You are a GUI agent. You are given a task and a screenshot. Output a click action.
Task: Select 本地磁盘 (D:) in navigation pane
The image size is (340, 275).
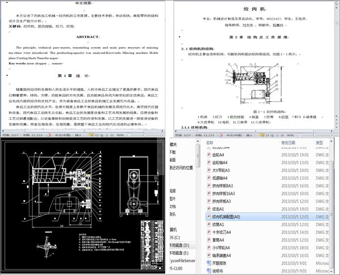click(x=179, y=245)
